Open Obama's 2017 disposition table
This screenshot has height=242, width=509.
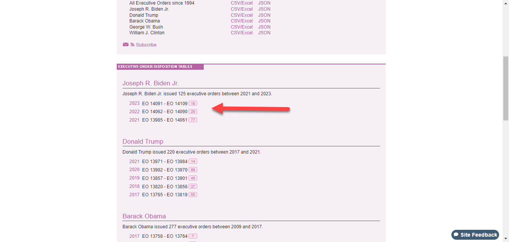[x=134, y=236]
